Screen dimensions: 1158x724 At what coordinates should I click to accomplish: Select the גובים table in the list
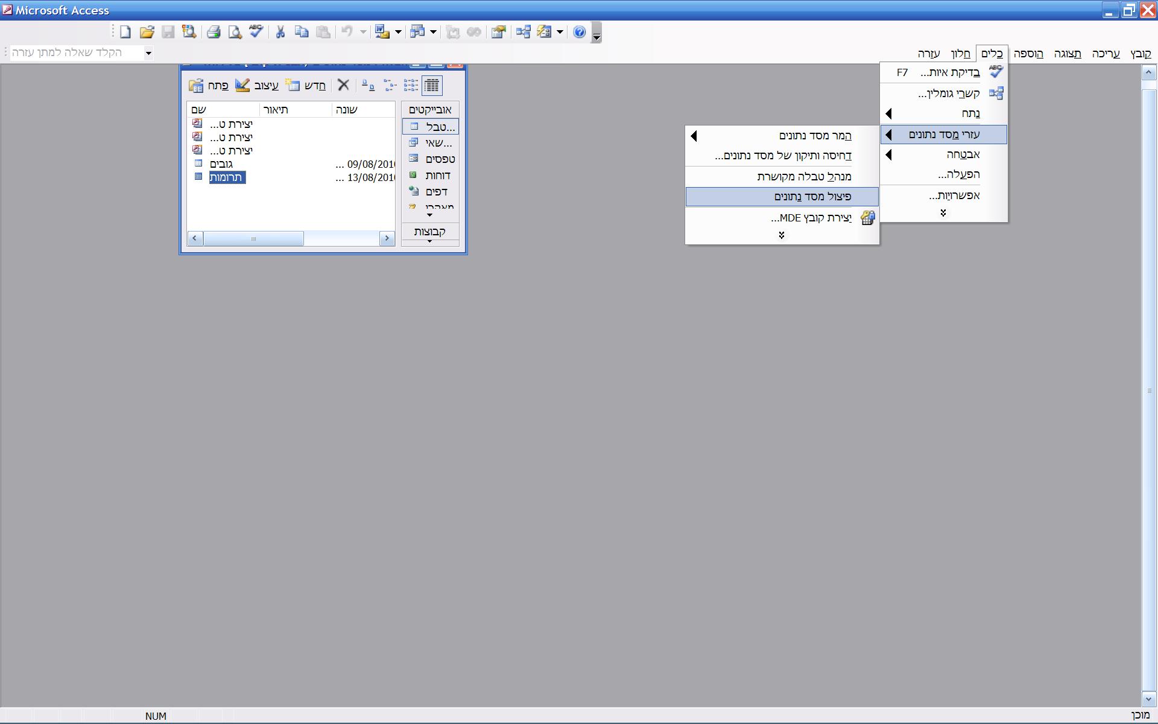221,164
